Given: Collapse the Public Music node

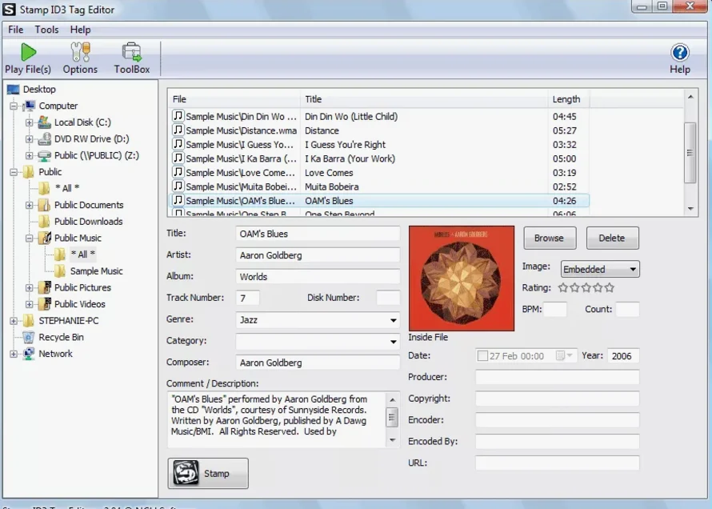Looking at the screenshot, I should pos(29,238).
